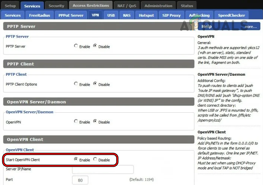
Task: Switch to the Security main tab
Action: [56, 6]
